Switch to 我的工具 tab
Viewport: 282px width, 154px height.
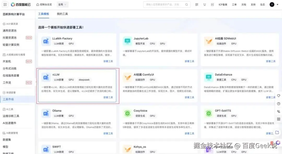tap(62, 14)
